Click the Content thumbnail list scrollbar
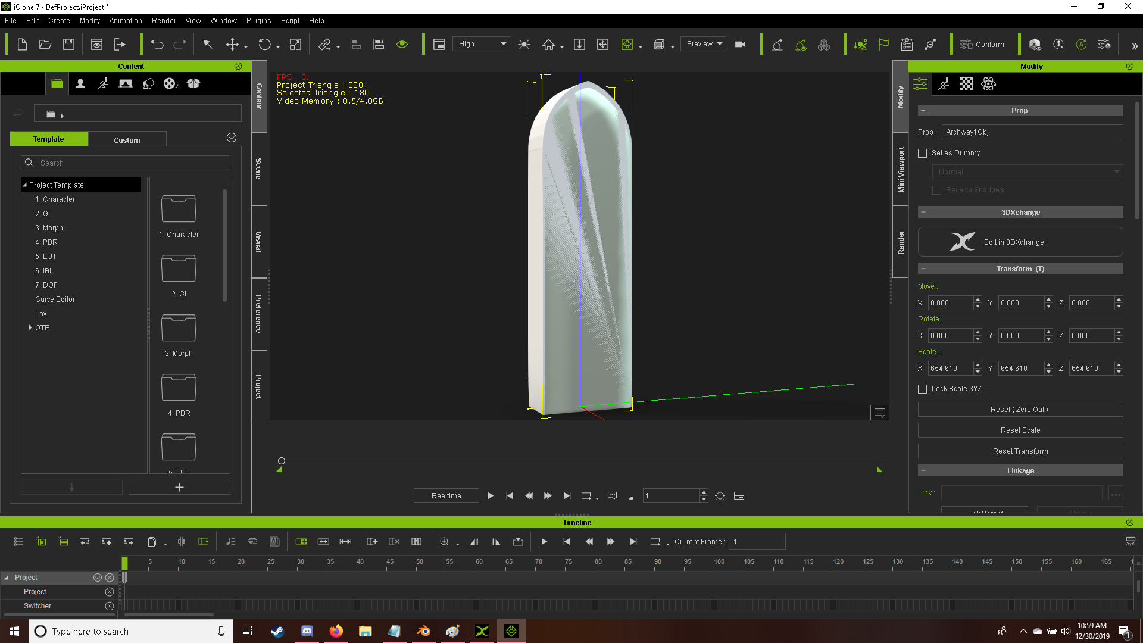The height and width of the screenshot is (643, 1143). (x=224, y=246)
